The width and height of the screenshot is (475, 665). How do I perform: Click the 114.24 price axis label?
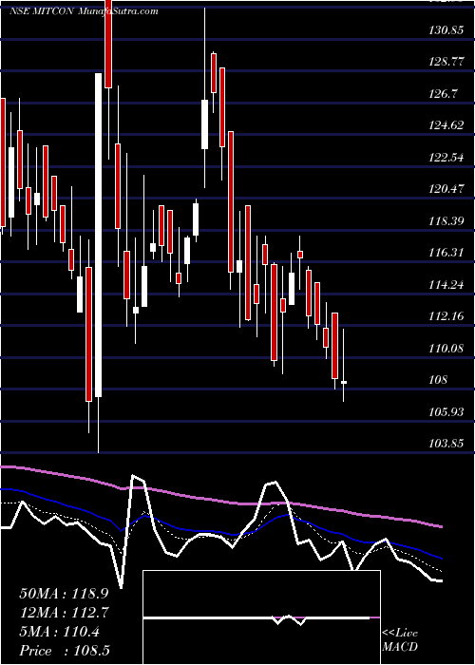(x=446, y=285)
